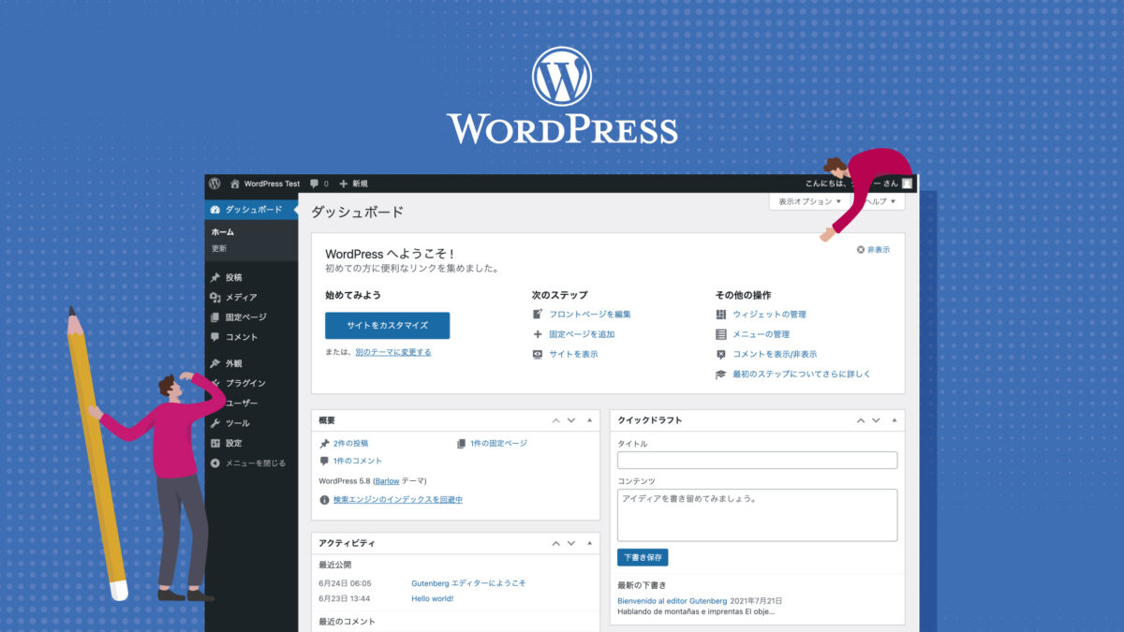
Task: Follow the 別のテーマに変更する link
Action: (393, 352)
